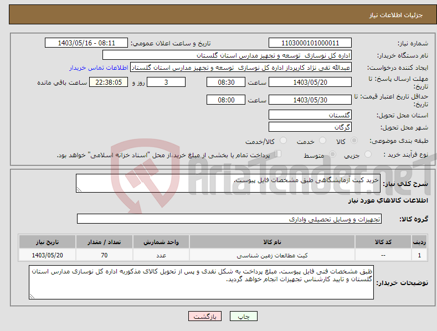Select the خدمت radio button
437x331 pixels.
(322, 141)
